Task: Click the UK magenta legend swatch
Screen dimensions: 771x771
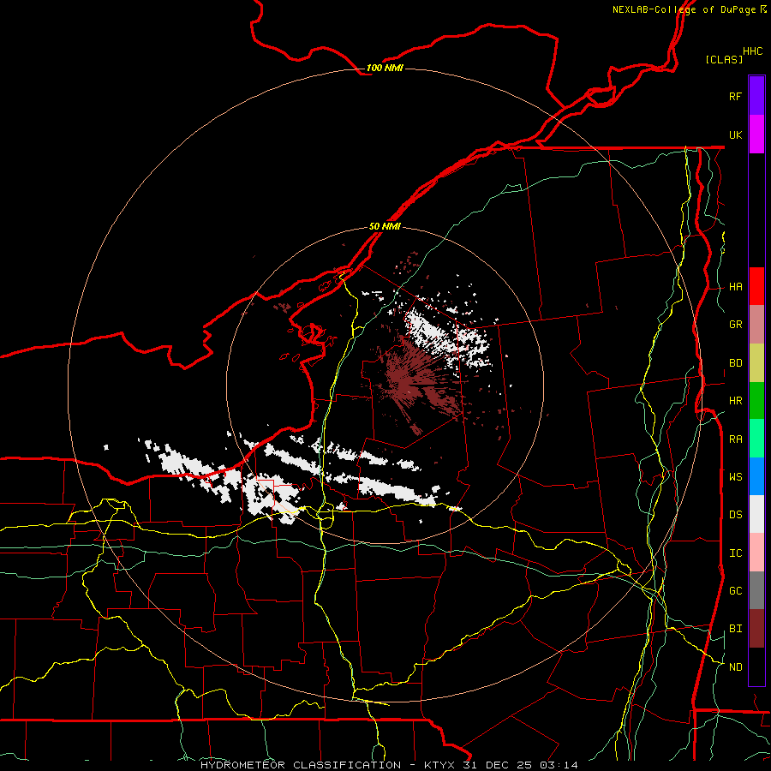Action: [756, 134]
